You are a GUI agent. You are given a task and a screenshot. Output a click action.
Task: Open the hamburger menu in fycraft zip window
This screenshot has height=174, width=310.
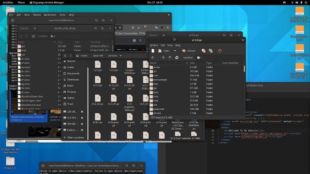tap(102, 29)
